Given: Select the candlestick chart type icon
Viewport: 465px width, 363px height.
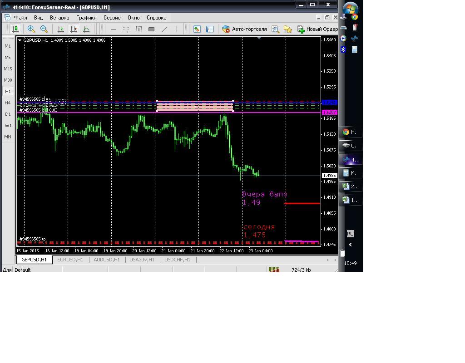Looking at the screenshot, I should tap(15, 29).
